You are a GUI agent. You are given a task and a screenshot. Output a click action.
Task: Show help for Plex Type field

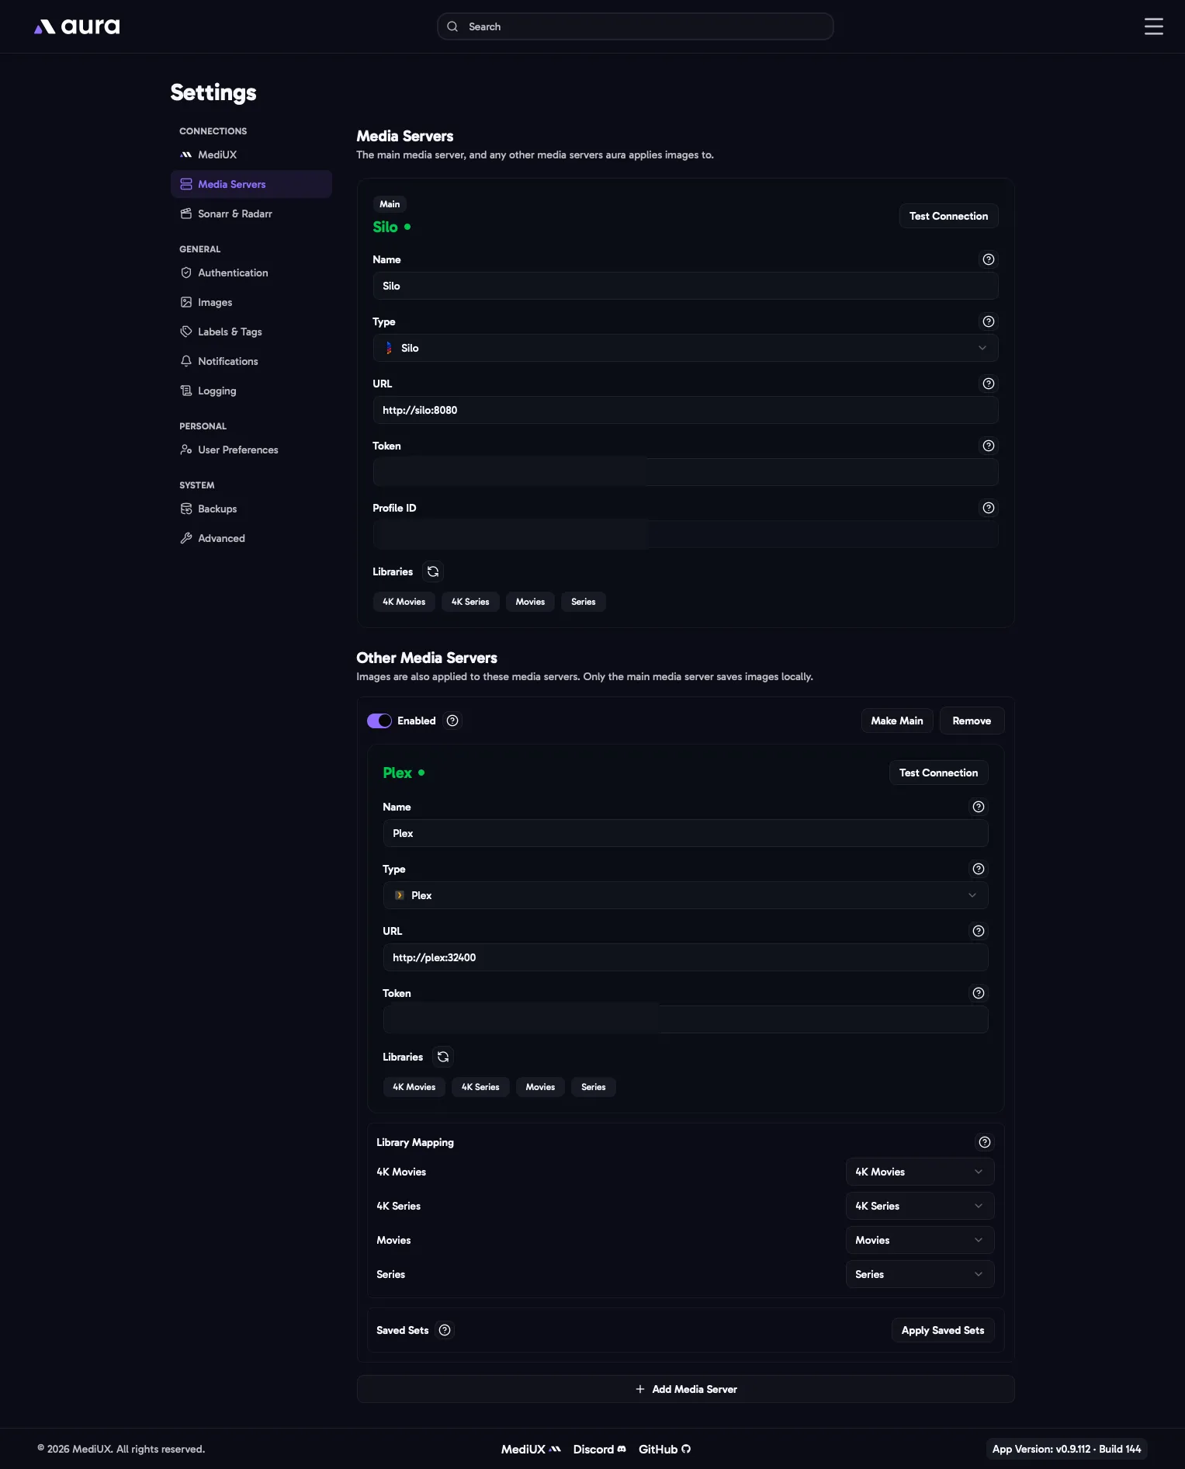[978, 869]
